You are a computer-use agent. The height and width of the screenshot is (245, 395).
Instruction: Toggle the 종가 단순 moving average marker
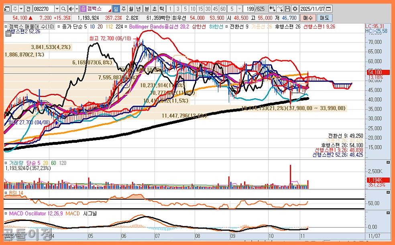coord(59,26)
